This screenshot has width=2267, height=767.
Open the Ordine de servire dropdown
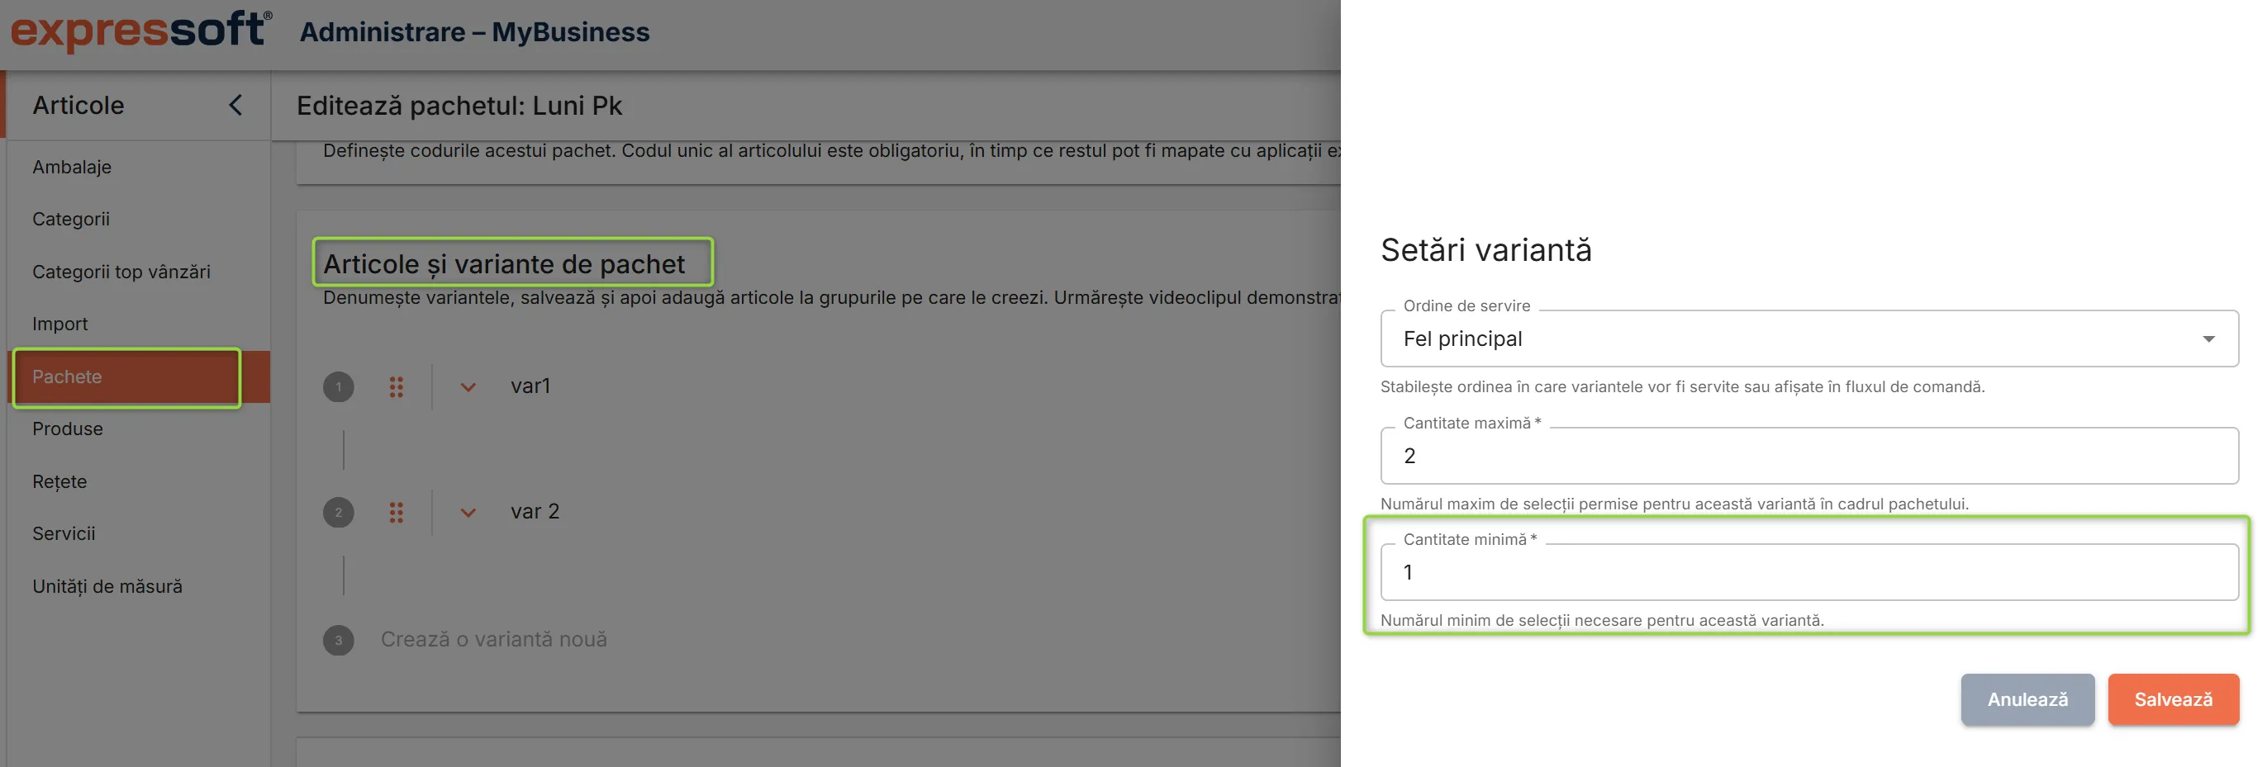pyautogui.click(x=1809, y=339)
